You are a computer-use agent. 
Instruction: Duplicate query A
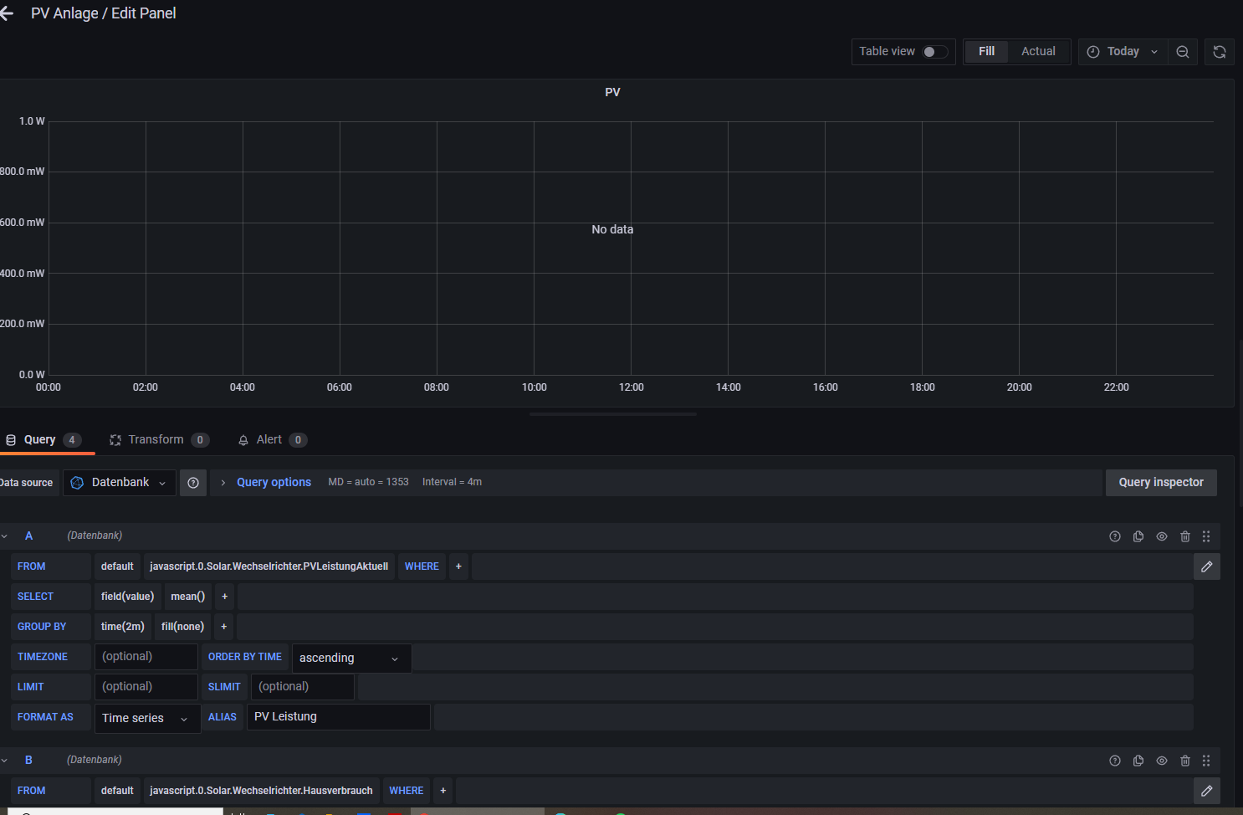(x=1138, y=536)
